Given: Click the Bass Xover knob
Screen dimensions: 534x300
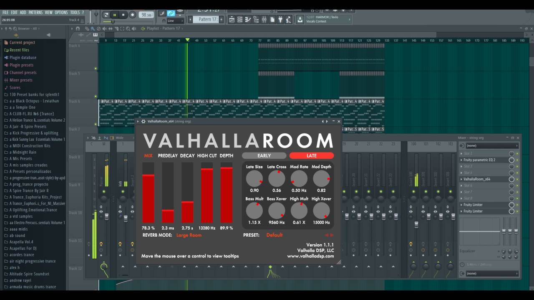Looking at the screenshot, I should point(277,211).
